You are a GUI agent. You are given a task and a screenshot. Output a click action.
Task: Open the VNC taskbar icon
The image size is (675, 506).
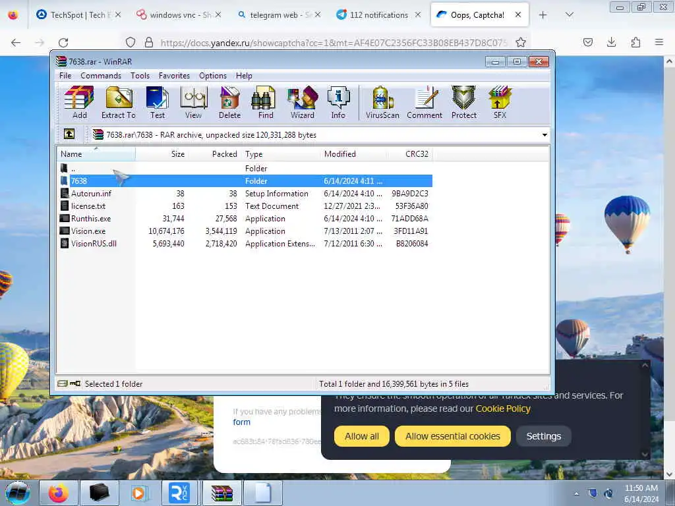(179, 493)
